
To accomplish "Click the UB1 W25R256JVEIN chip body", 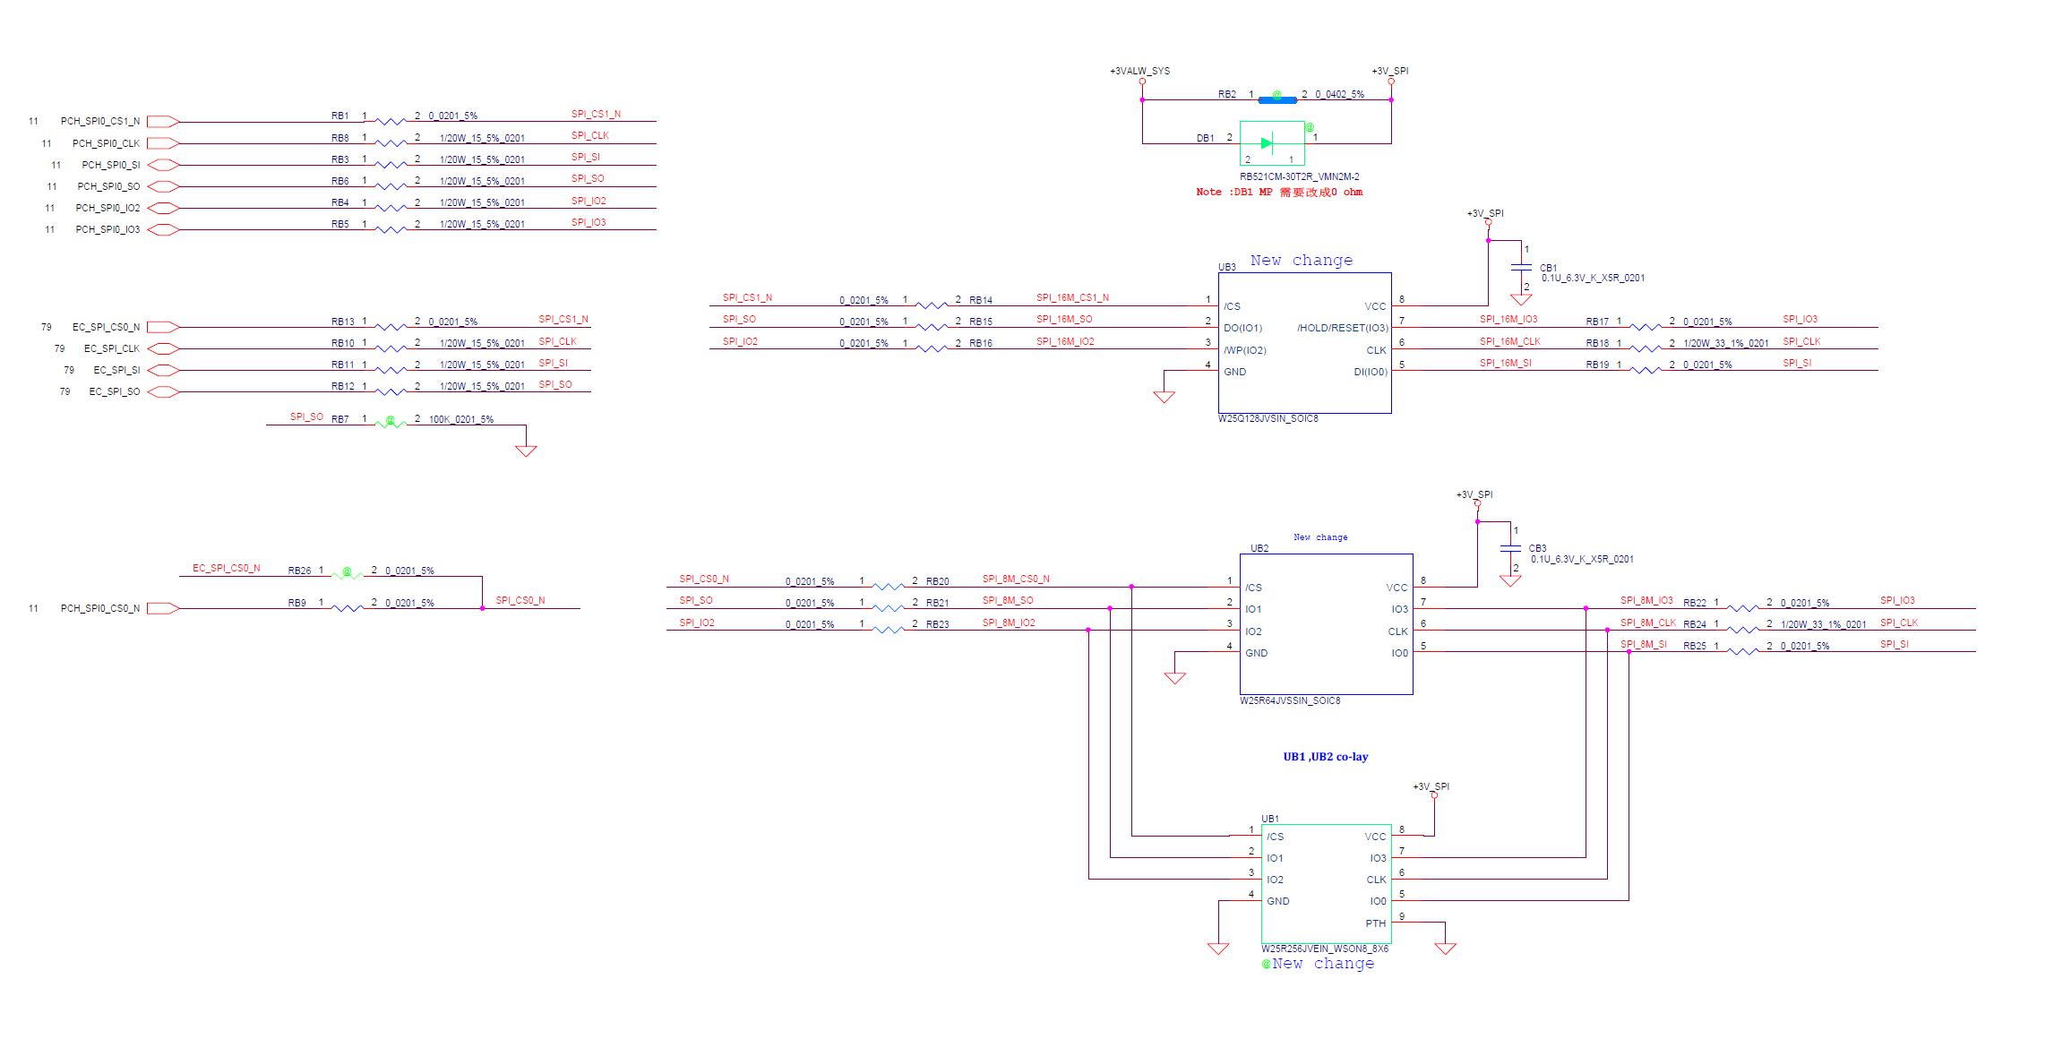I will pyautogui.click(x=1326, y=923).
